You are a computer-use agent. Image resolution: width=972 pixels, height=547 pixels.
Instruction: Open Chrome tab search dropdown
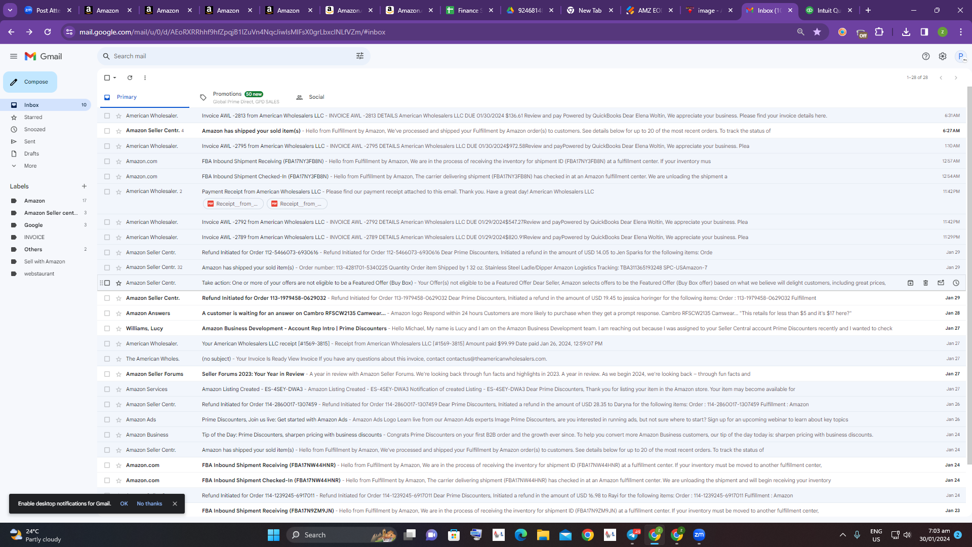click(10, 10)
